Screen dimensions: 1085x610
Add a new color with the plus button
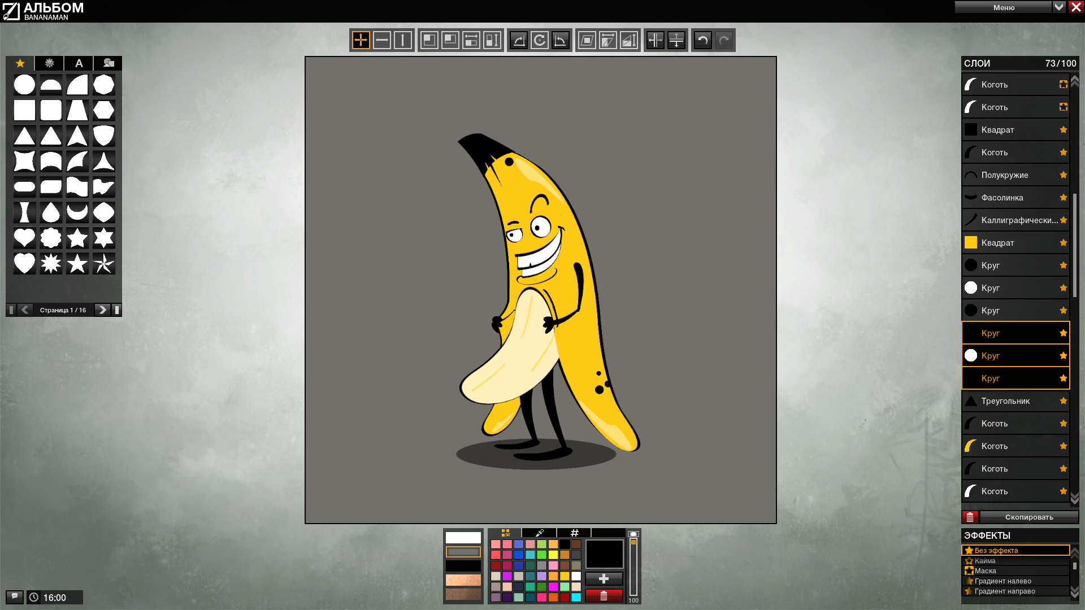(x=604, y=579)
